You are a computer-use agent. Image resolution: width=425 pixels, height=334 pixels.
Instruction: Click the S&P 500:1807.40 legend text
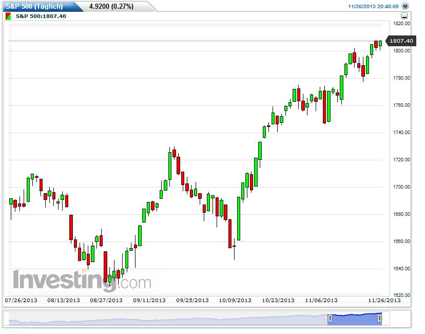click(41, 16)
